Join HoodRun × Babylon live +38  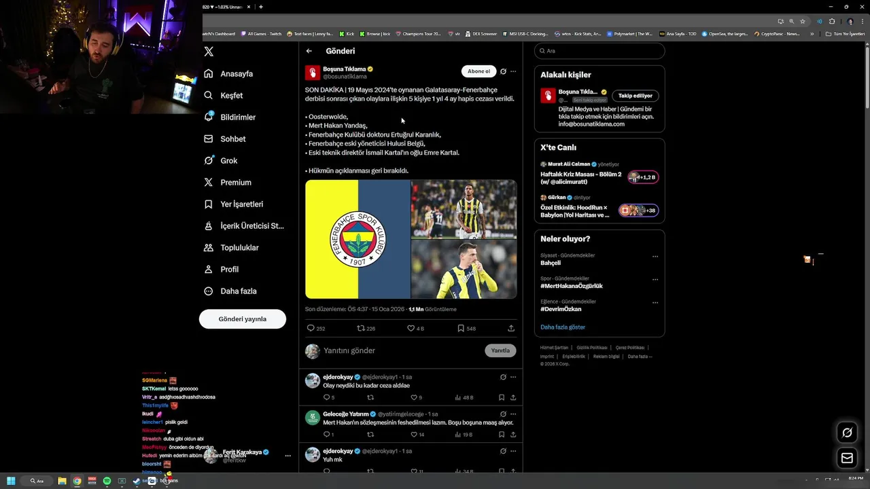[638, 211]
